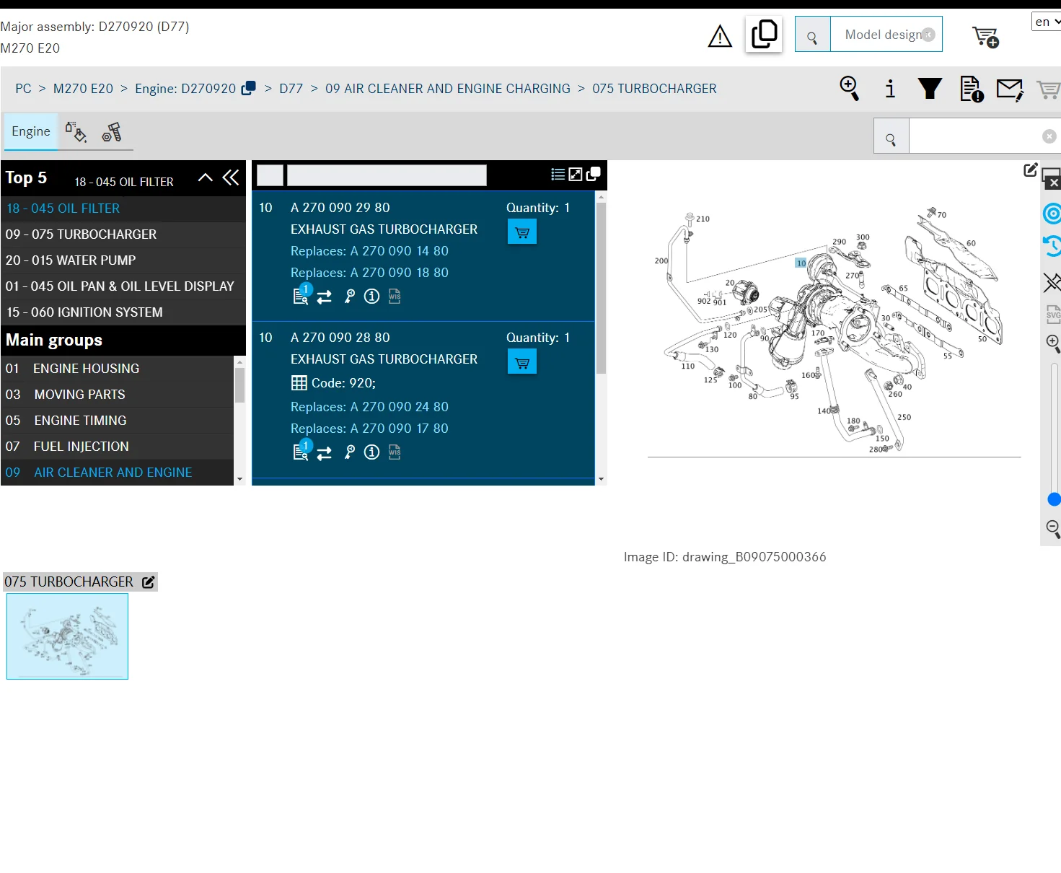Select 15 - 060 IGNITION SYSTEM entry
This screenshot has height=873, width=1061.
point(123,312)
